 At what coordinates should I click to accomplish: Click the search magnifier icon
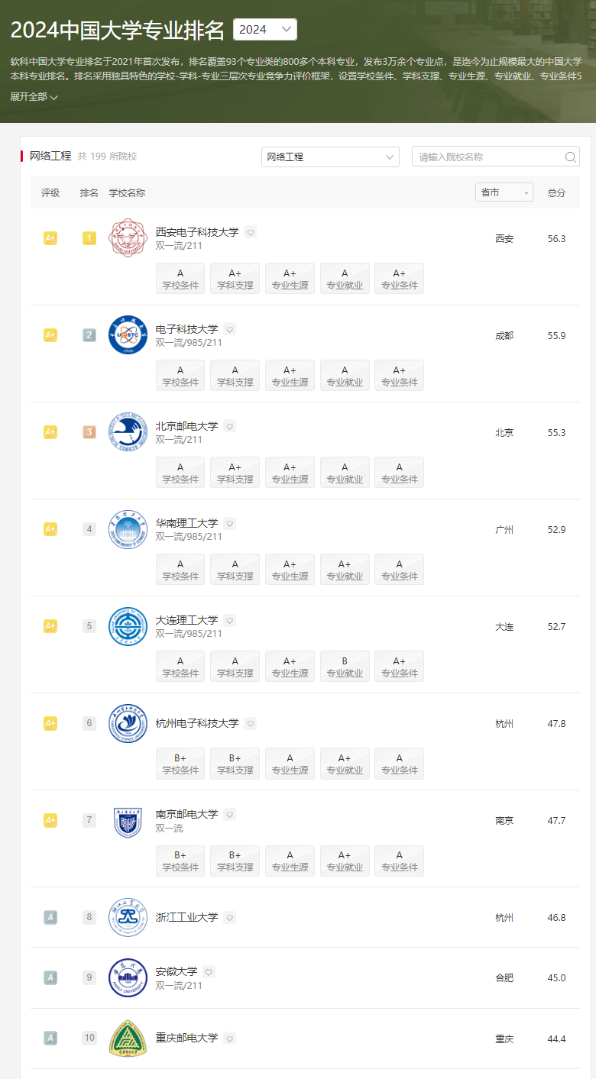point(570,157)
